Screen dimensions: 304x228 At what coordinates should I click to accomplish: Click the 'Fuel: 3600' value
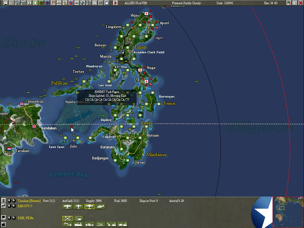(121, 201)
